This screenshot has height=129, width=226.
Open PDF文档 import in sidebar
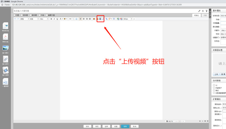coord(5,37)
